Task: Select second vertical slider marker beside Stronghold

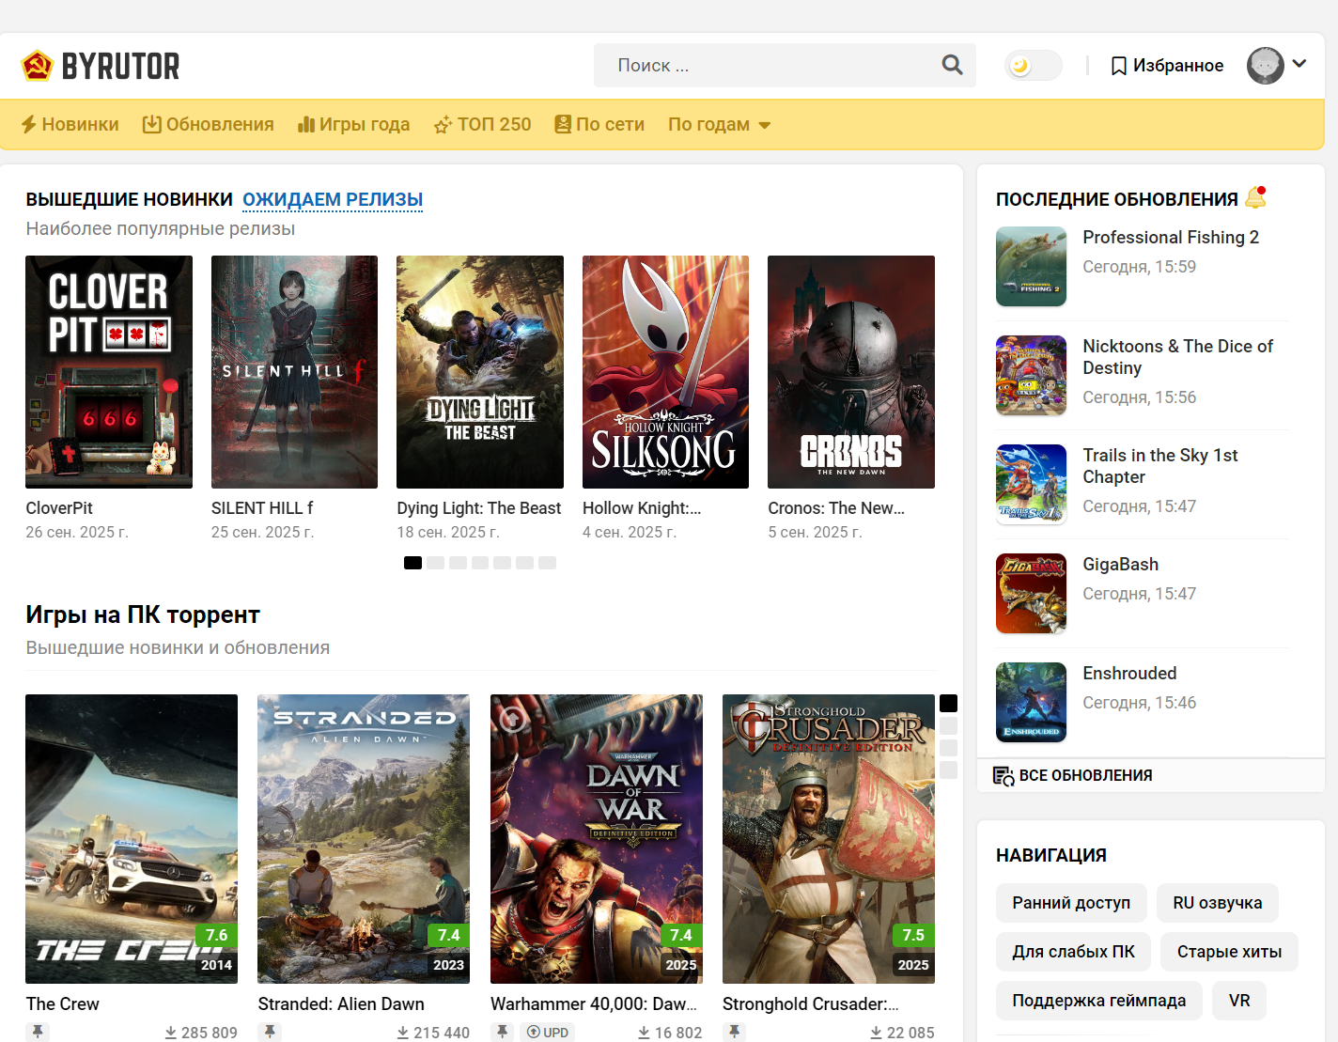Action: (948, 725)
